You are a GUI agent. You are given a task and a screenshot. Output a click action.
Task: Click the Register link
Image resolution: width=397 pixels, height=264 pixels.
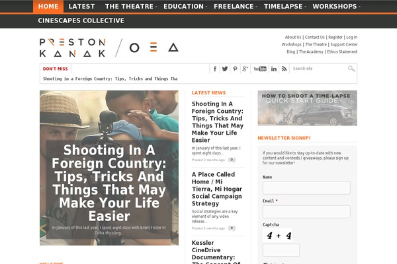coord(335,37)
